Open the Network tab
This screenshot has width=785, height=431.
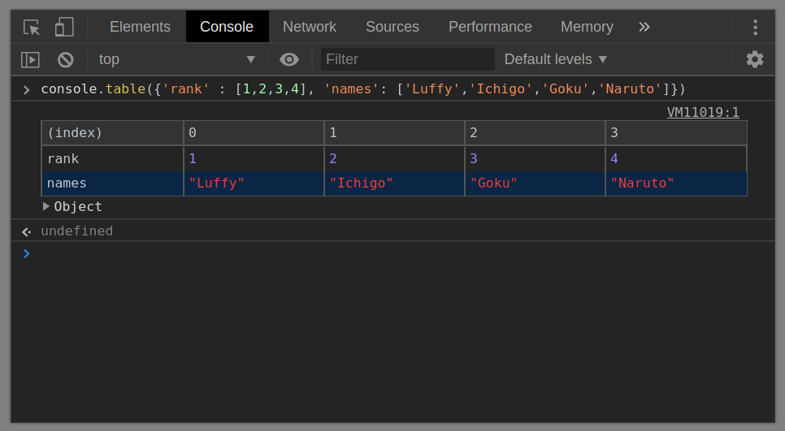tap(310, 27)
